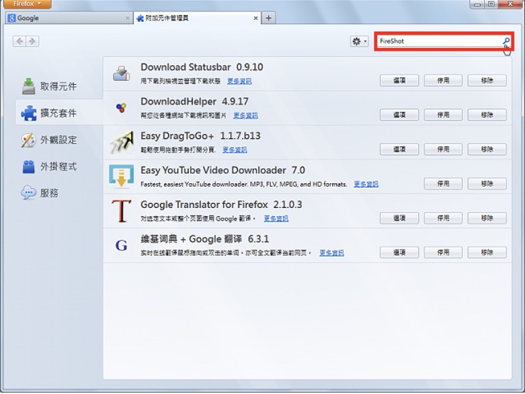Select the 附加元件管理員 tab
This screenshot has width=525, height=394.
[x=197, y=18]
